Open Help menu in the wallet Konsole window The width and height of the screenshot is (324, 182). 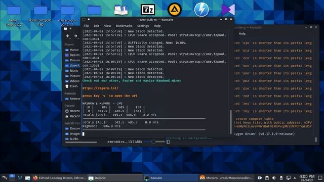242,34
